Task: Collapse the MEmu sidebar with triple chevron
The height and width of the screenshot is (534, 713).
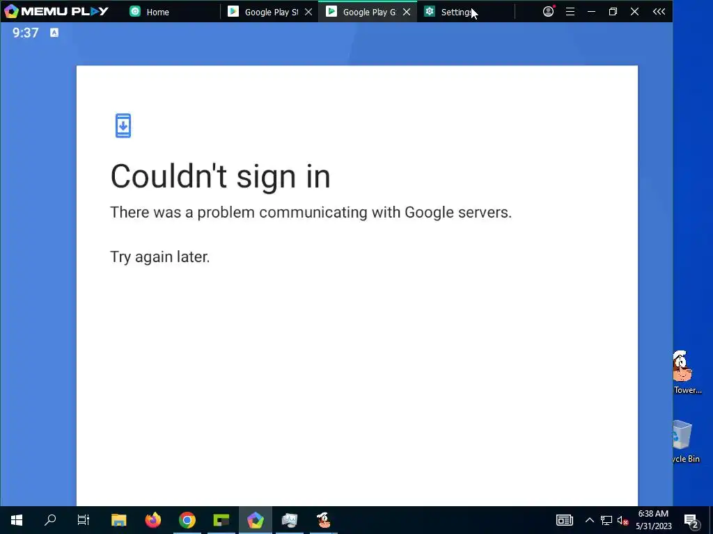Action: (x=659, y=11)
